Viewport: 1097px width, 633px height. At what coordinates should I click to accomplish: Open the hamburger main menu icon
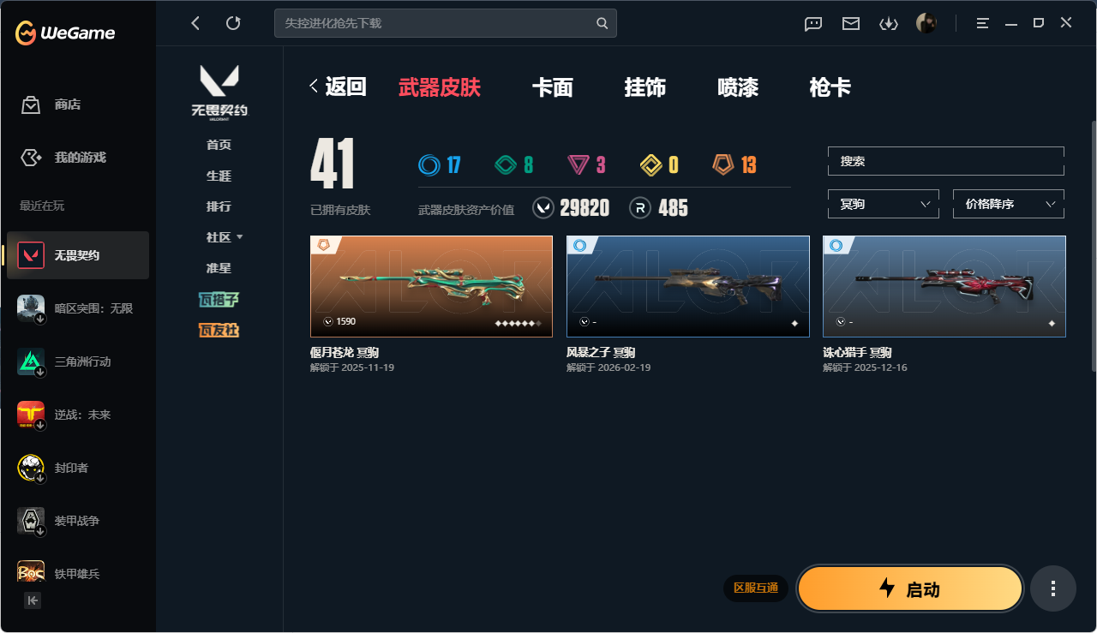[983, 24]
